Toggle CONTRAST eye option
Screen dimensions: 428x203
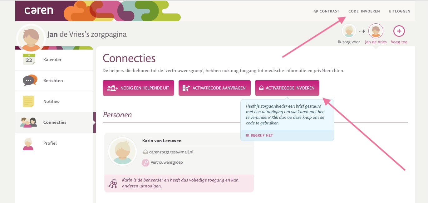[326, 11]
